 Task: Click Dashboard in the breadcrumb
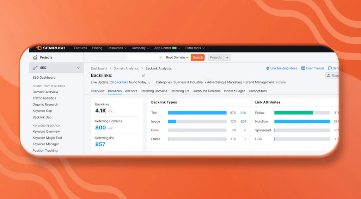[99, 68]
